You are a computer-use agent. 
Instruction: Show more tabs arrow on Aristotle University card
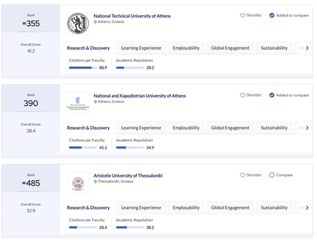[307, 208]
